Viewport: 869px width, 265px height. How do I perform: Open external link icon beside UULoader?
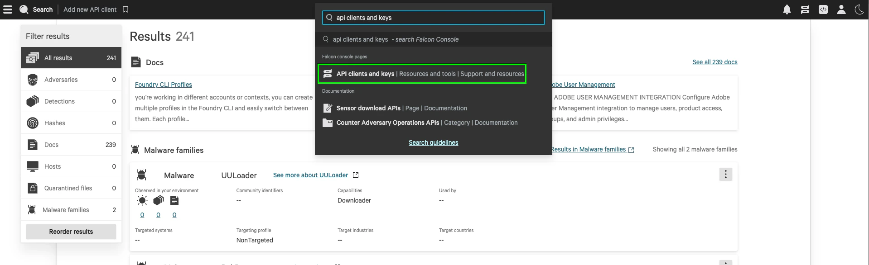pos(356,175)
